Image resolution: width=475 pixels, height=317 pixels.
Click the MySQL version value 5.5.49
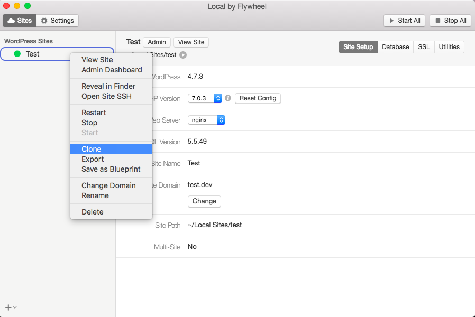[197, 141]
